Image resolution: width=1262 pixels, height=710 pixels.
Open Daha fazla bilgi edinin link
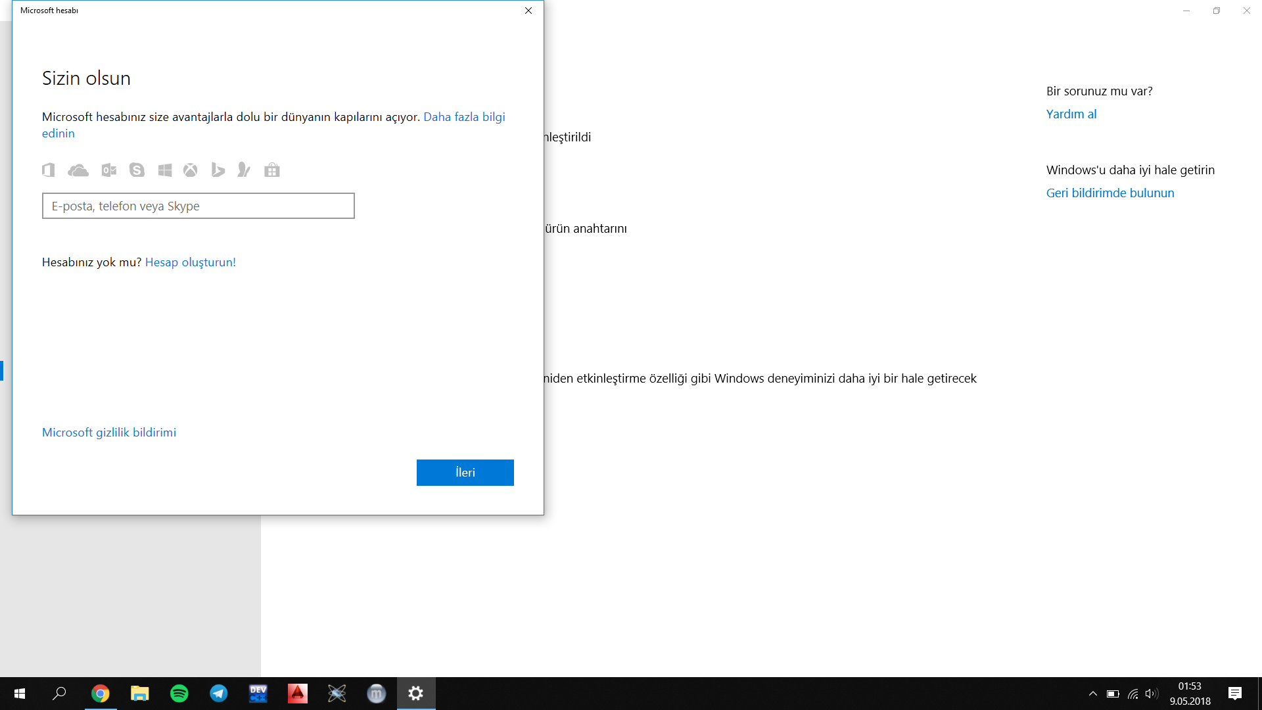click(464, 117)
